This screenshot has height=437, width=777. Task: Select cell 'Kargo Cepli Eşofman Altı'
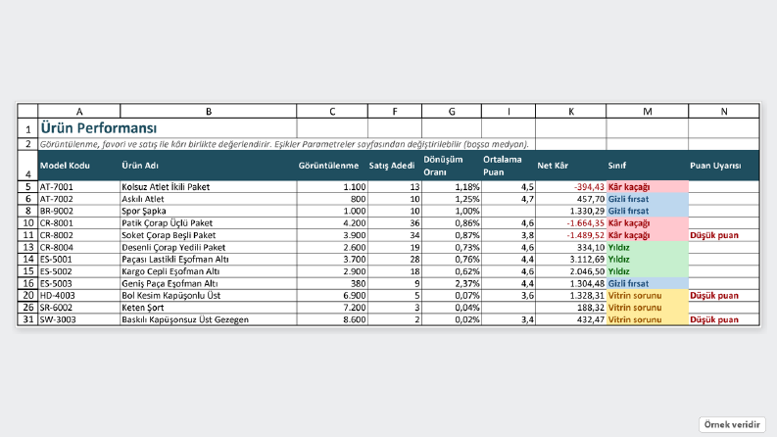coord(209,271)
